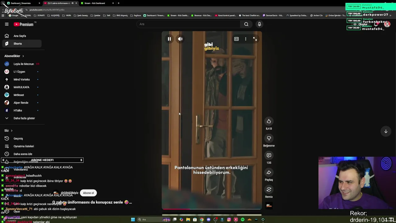Start voice search with microphone icon
The image size is (396, 223).
[259, 24]
